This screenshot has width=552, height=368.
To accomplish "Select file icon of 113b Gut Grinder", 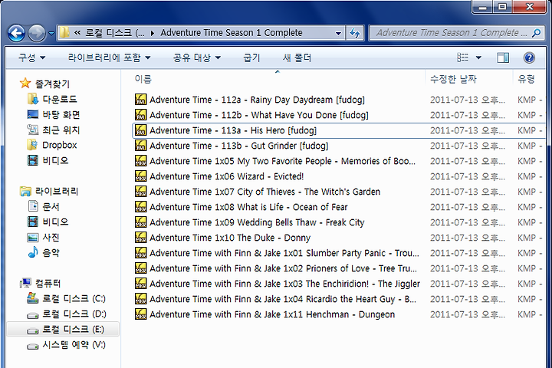I will pos(140,146).
